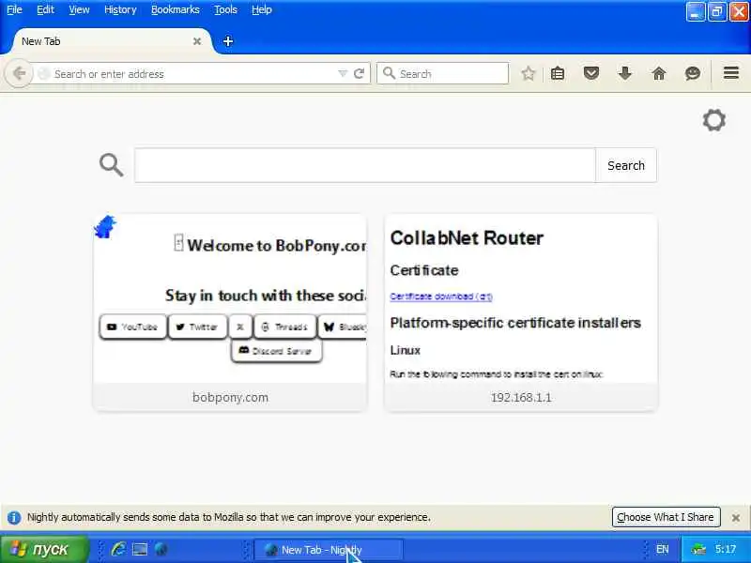
Task: Click the Search button on the page
Action: pos(626,165)
